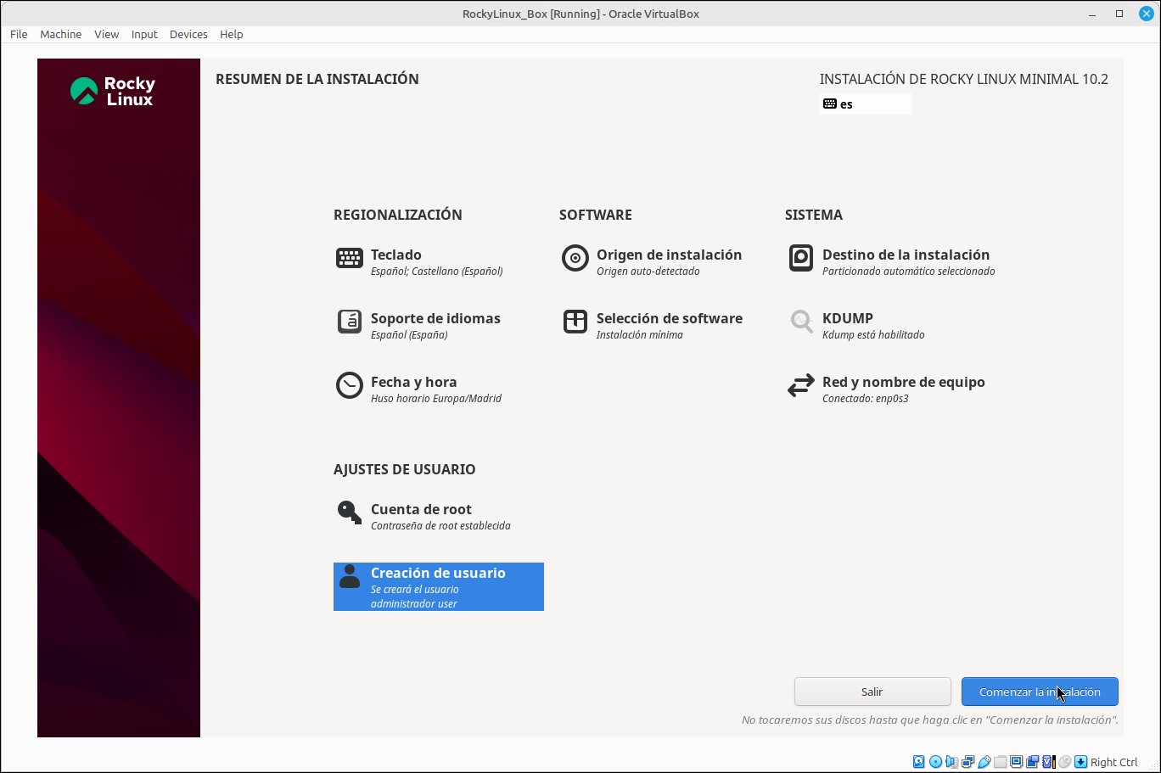Open the Devices menu
1161x773 pixels.
pyautogui.click(x=188, y=34)
